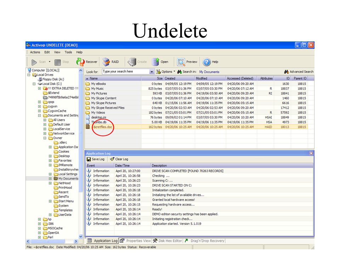The height and width of the screenshot is (255, 340).
Task: Select desktop.ini file icon
Action: click(87, 117)
